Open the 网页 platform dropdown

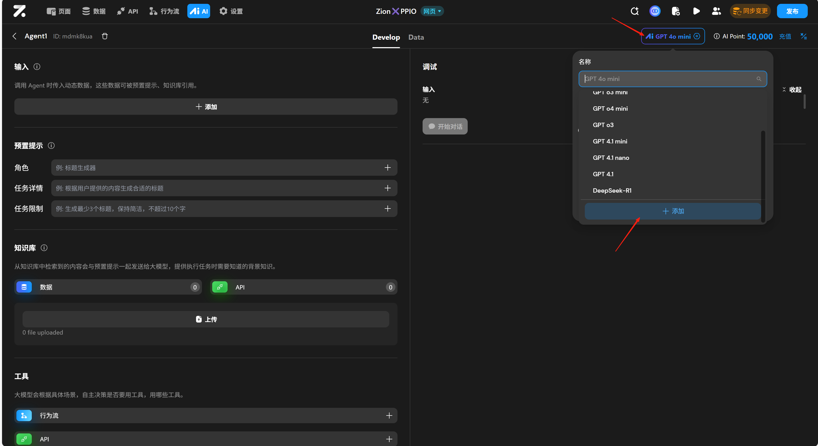(432, 12)
